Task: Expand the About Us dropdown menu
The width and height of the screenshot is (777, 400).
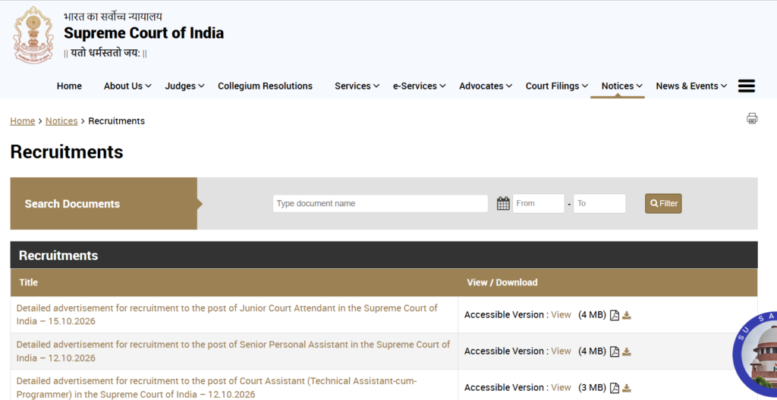Action: pos(127,86)
